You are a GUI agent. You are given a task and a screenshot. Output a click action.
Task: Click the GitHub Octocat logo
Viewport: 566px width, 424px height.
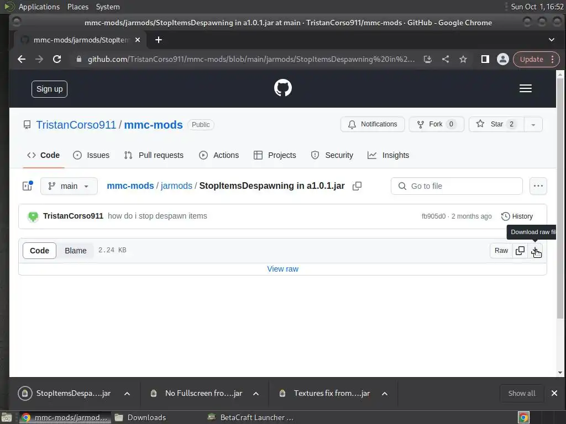[x=282, y=88]
